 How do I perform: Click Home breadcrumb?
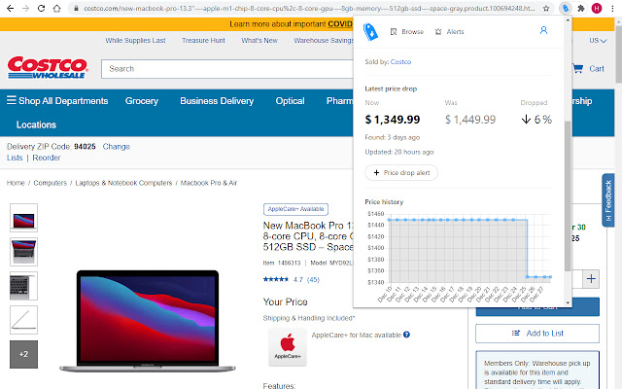click(x=16, y=183)
